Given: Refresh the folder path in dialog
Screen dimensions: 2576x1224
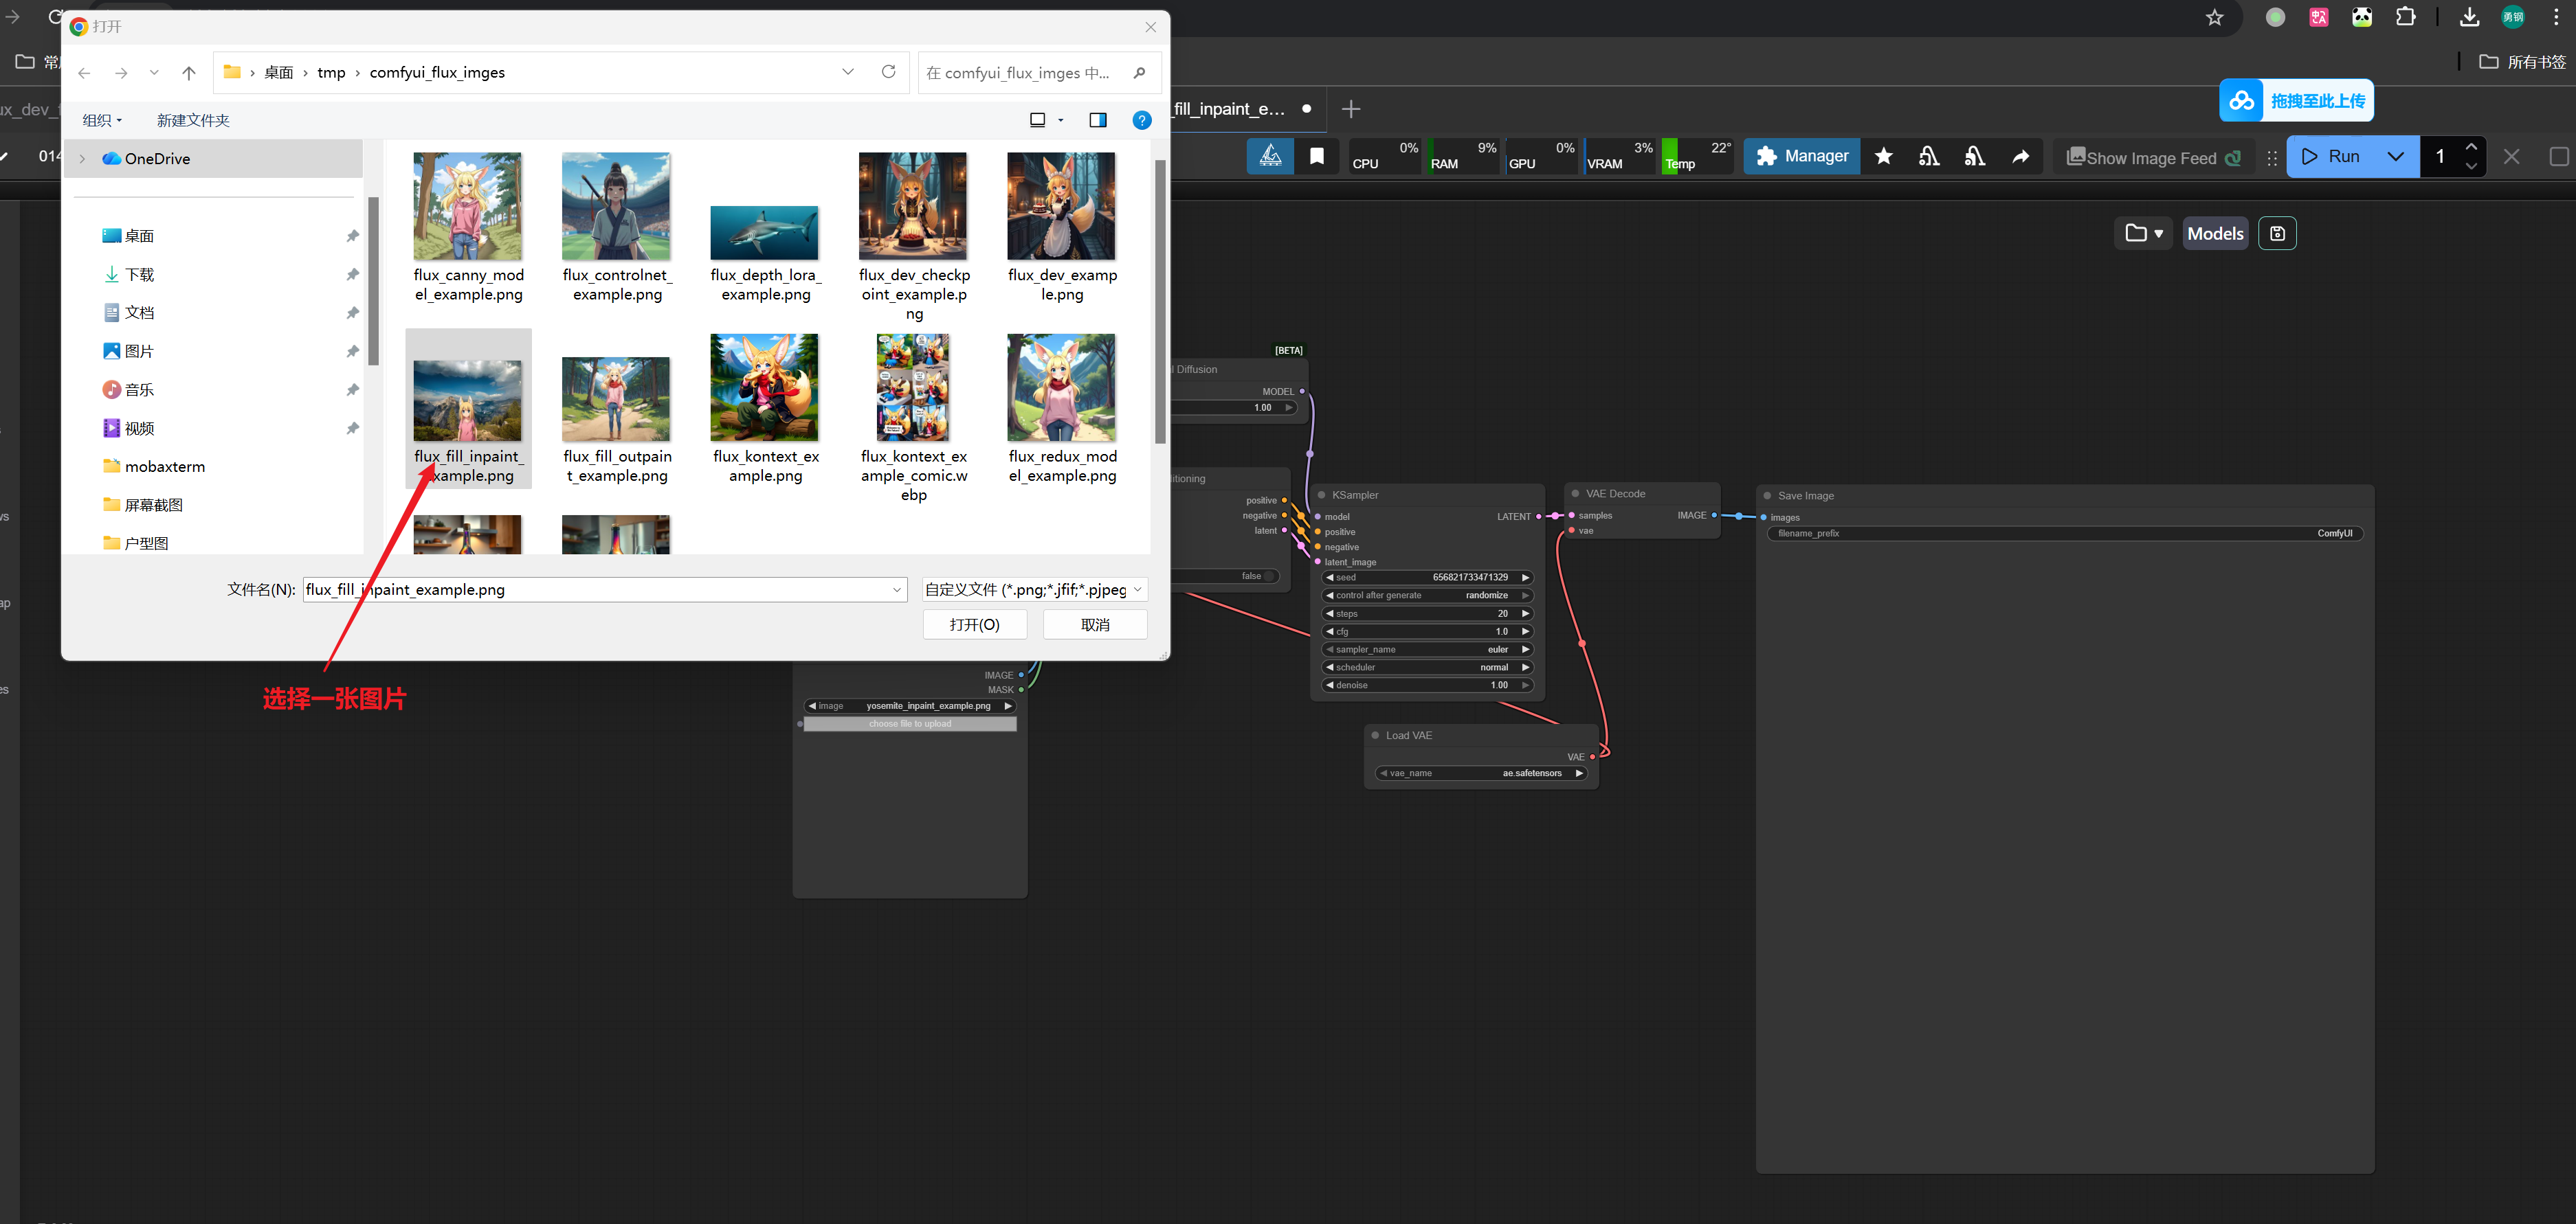Looking at the screenshot, I should pyautogui.click(x=888, y=72).
